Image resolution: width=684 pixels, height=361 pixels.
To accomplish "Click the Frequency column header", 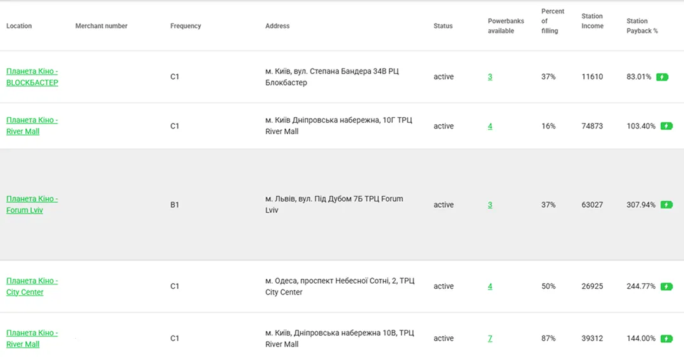I will tap(186, 26).
